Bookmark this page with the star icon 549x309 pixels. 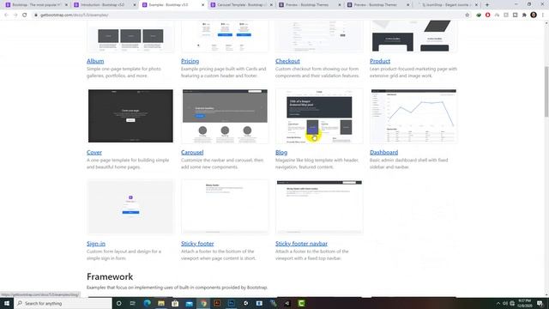[467, 15]
